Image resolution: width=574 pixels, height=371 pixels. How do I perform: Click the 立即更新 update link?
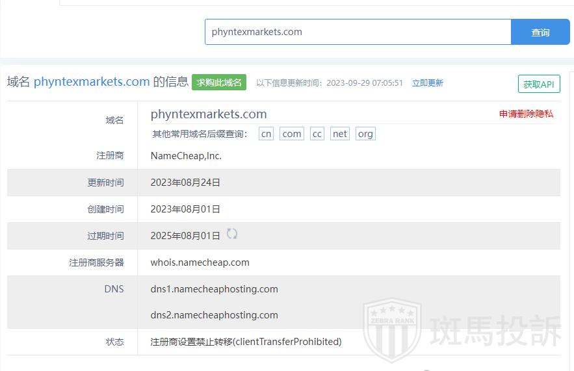pyautogui.click(x=428, y=83)
